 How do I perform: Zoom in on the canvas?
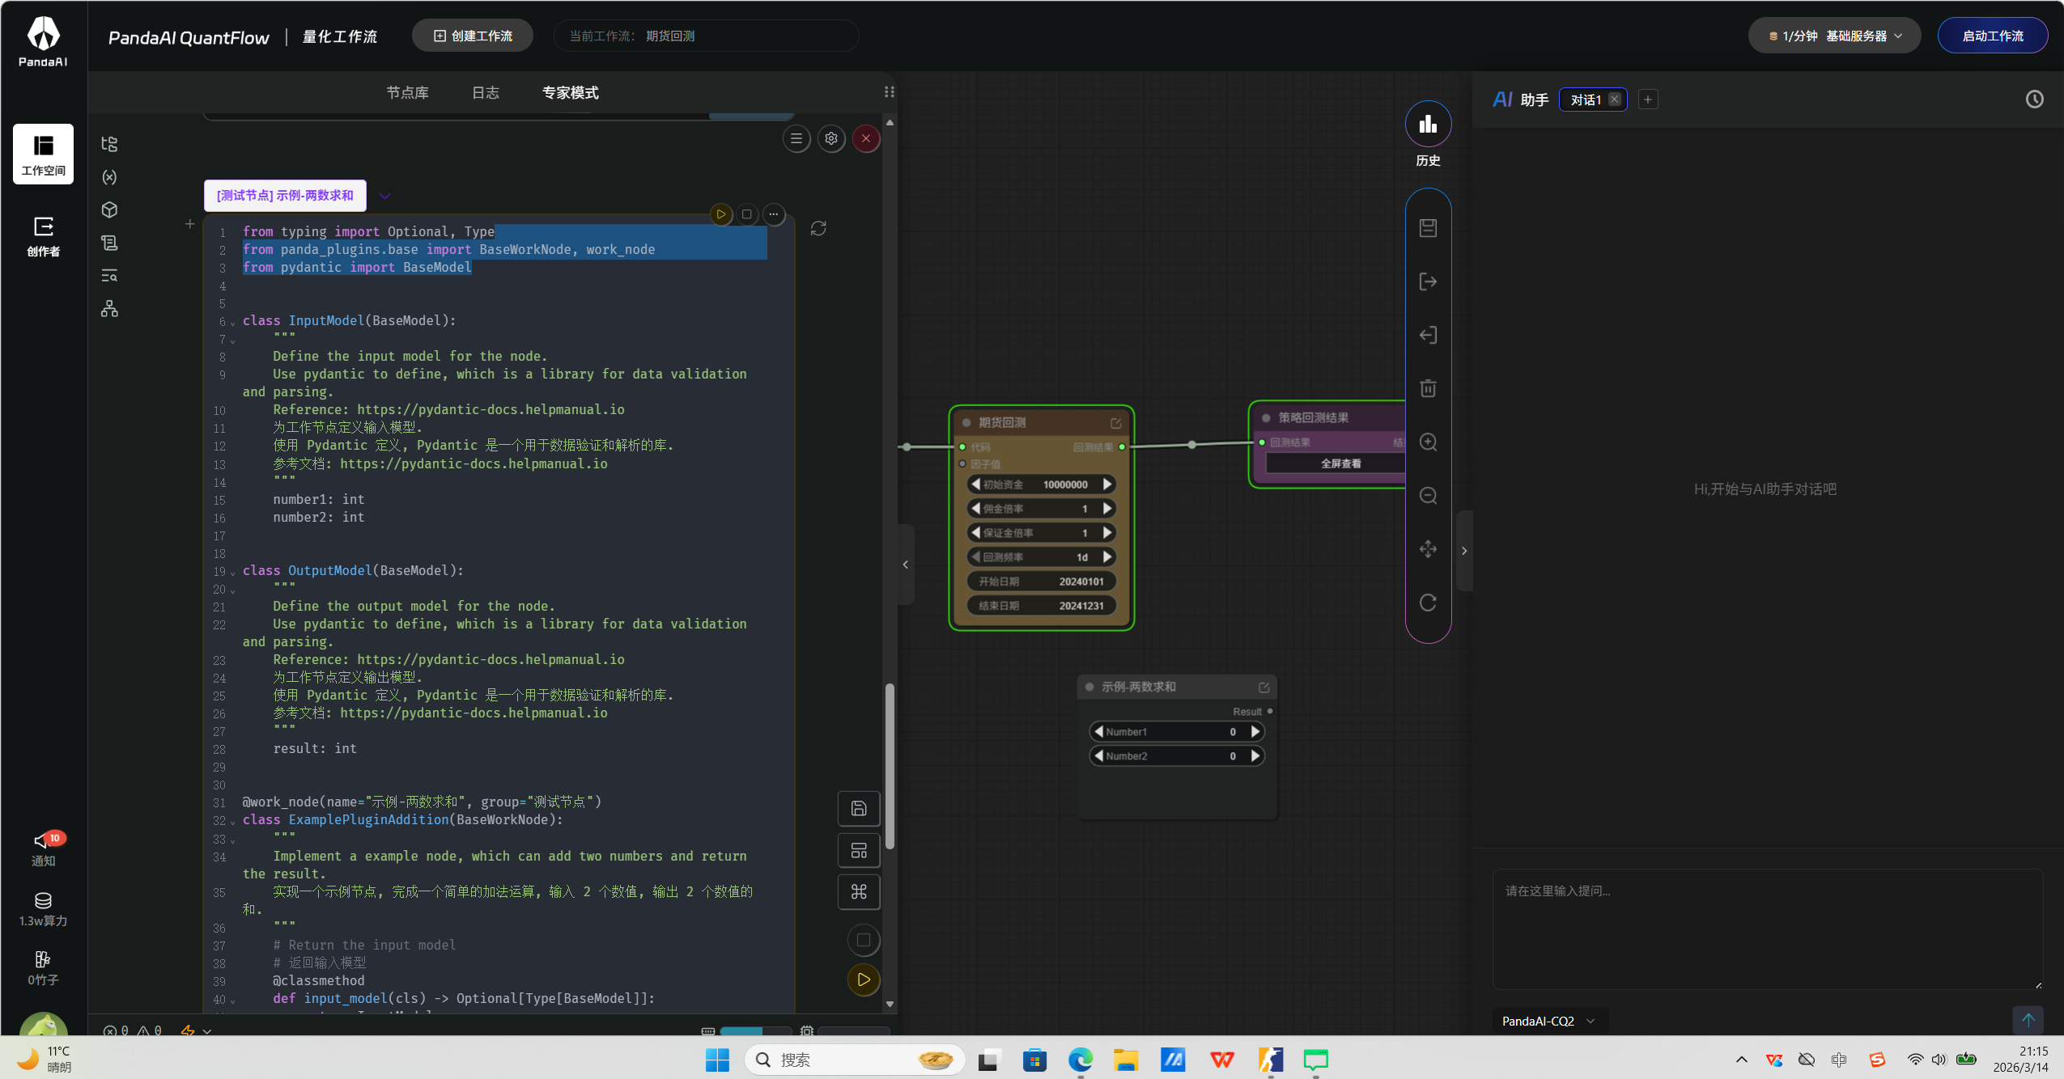click(1428, 442)
